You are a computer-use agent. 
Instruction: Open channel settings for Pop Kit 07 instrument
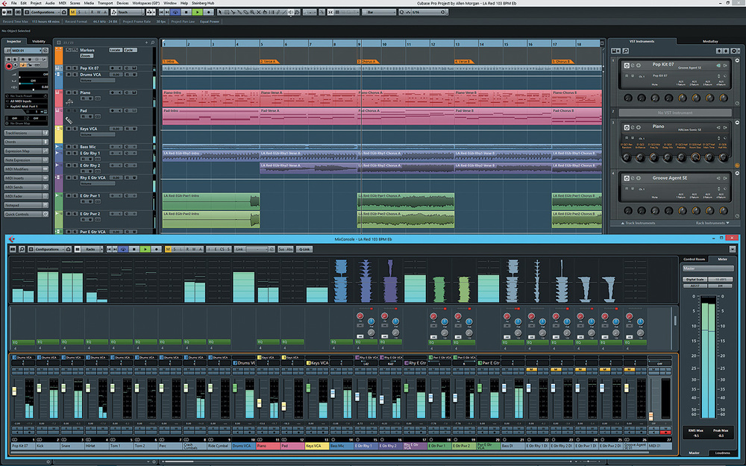click(632, 66)
